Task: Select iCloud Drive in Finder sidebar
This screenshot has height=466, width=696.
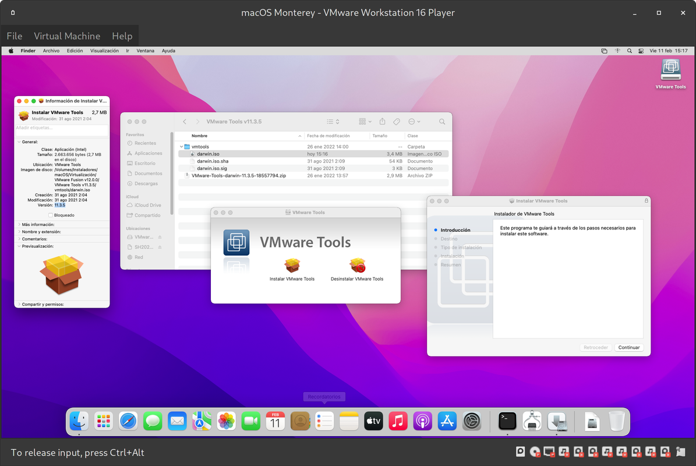Action: click(x=147, y=206)
